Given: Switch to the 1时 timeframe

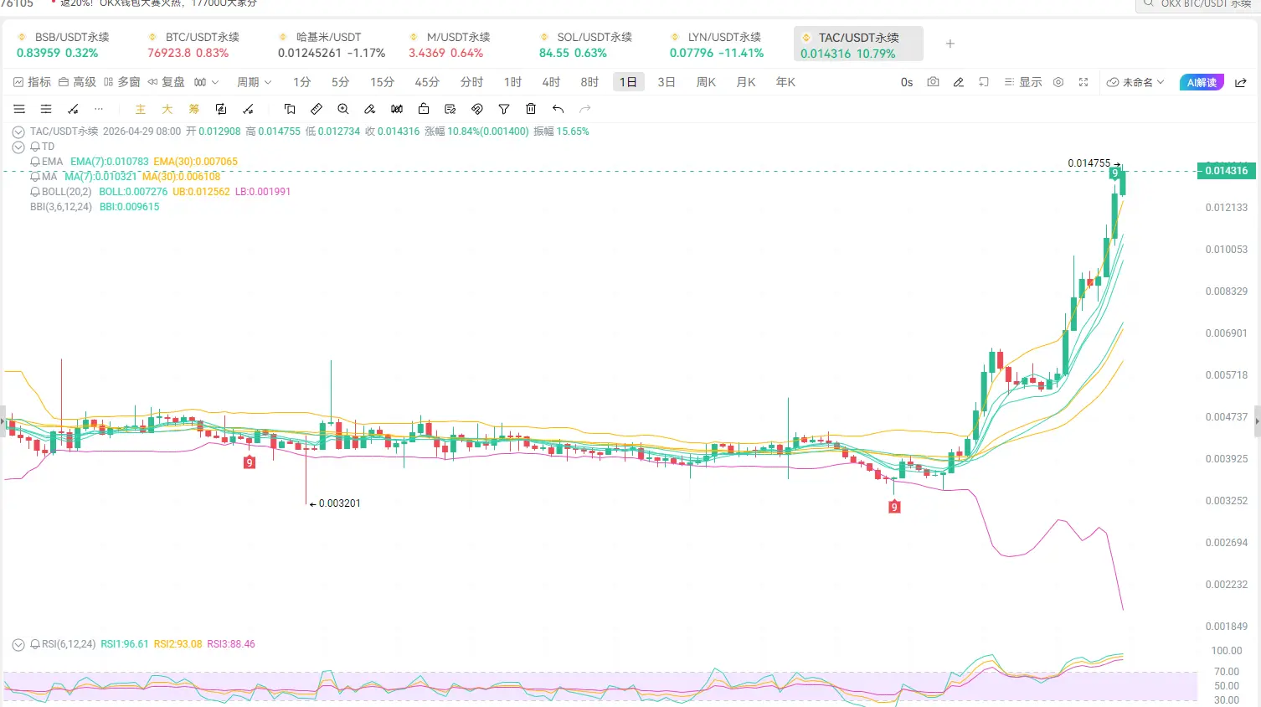Looking at the screenshot, I should tap(513, 82).
